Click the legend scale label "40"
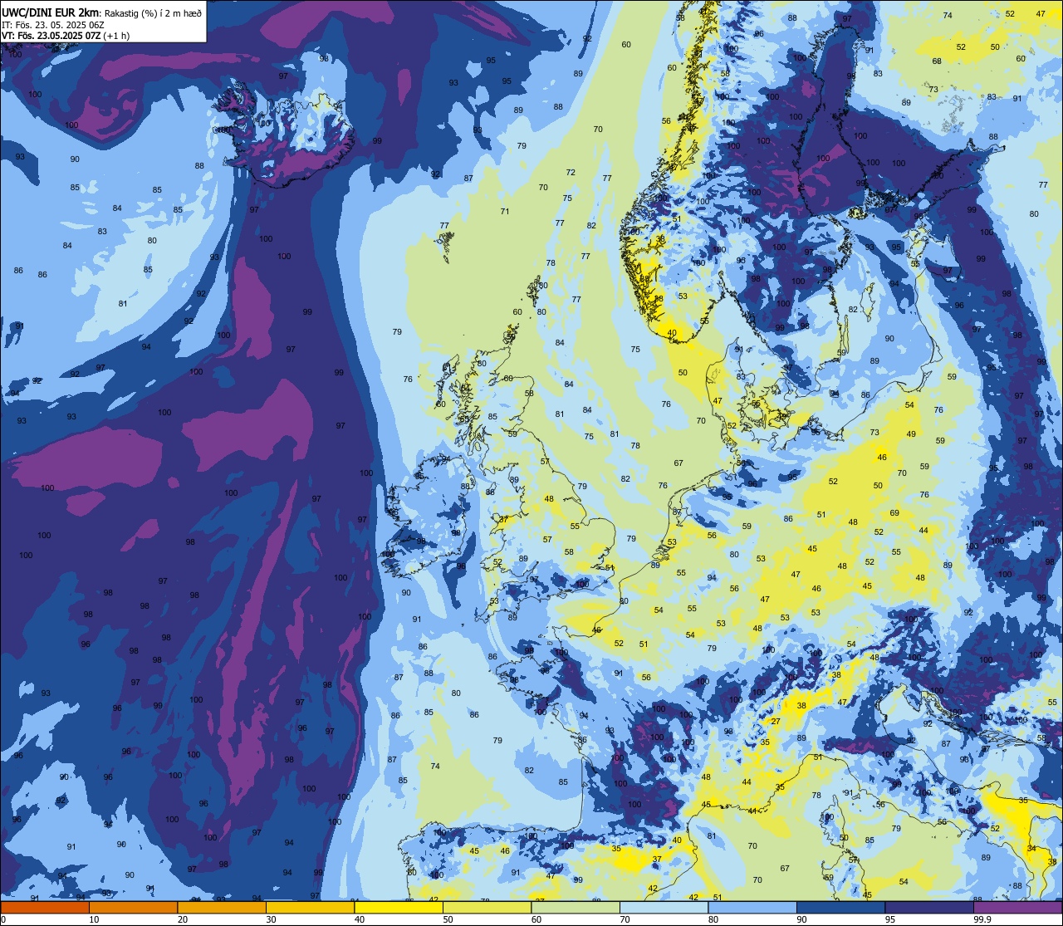1063x926 pixels. coord(360,919)
